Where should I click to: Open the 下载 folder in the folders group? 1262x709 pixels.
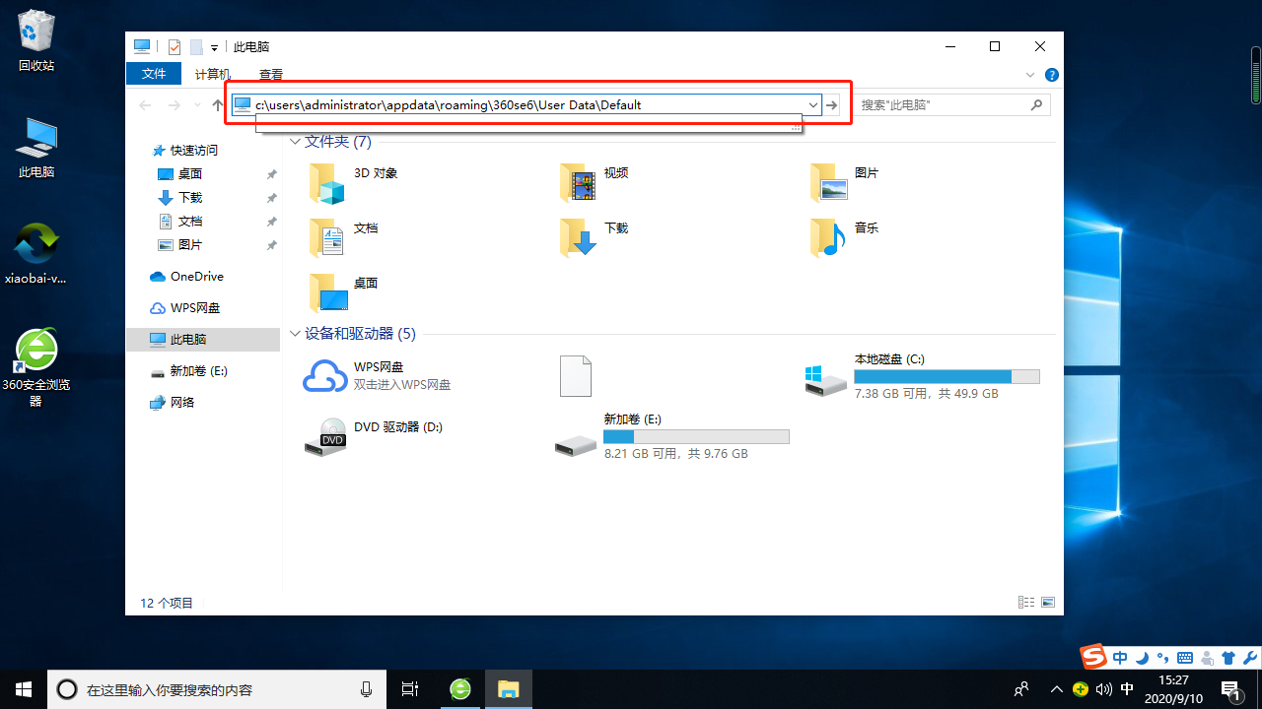578,238
